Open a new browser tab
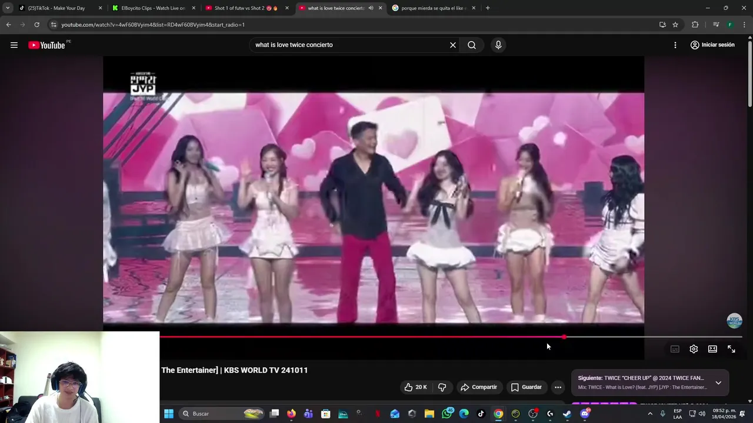The image size is (753, 423). coord(488,8)
